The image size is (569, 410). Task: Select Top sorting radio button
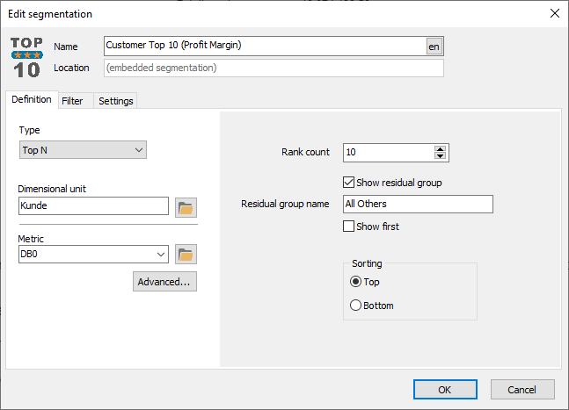tap(355, 282)
